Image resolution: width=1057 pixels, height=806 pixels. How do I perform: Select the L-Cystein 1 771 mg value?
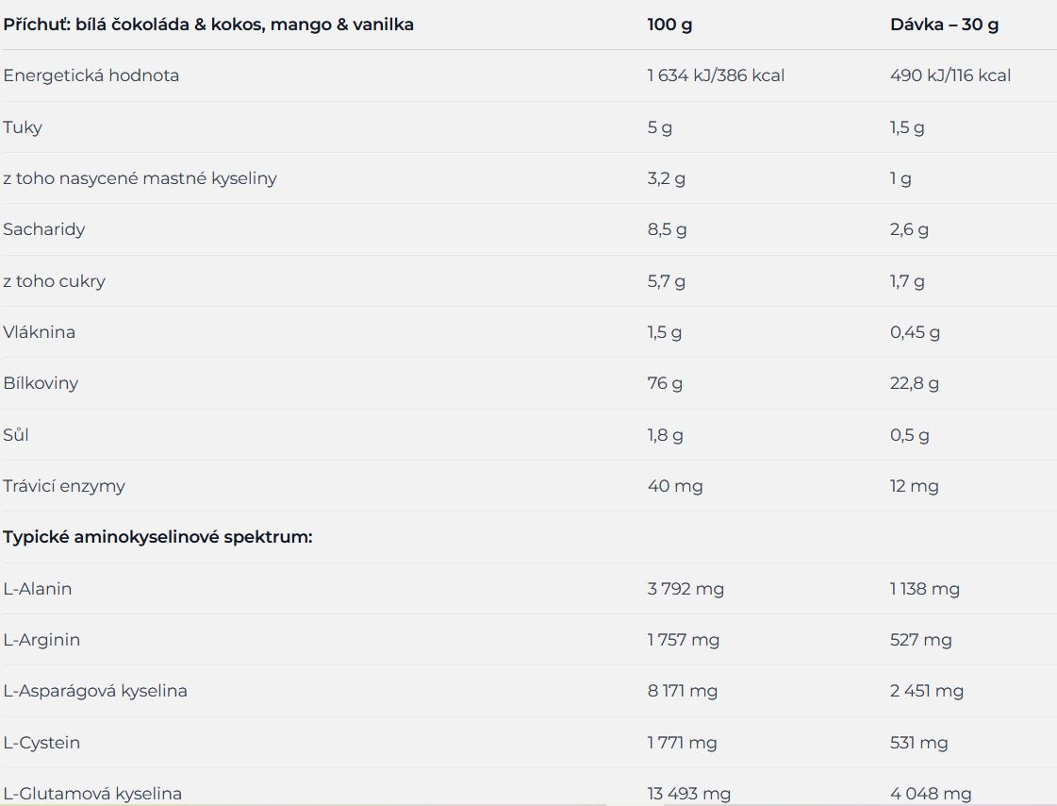[x=683, y=742]
